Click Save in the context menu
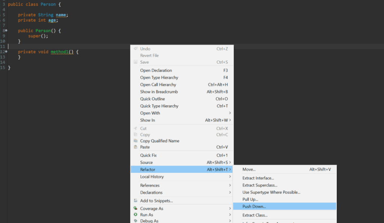The height and width of the screenshot is (223, 384). click(144, 63)
